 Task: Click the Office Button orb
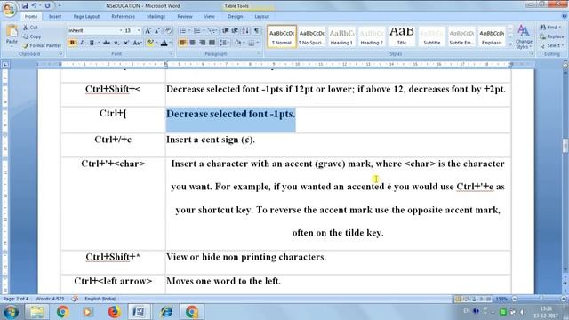[x=9, y=9]
